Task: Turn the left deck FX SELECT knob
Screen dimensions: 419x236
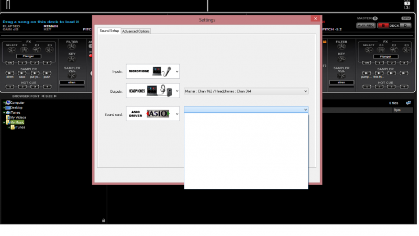Action: click(x=12, y=50)
